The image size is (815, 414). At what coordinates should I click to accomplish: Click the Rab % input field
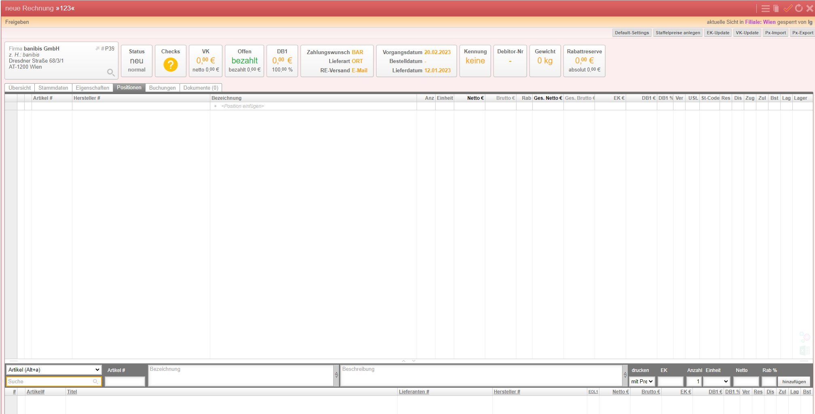769,382
